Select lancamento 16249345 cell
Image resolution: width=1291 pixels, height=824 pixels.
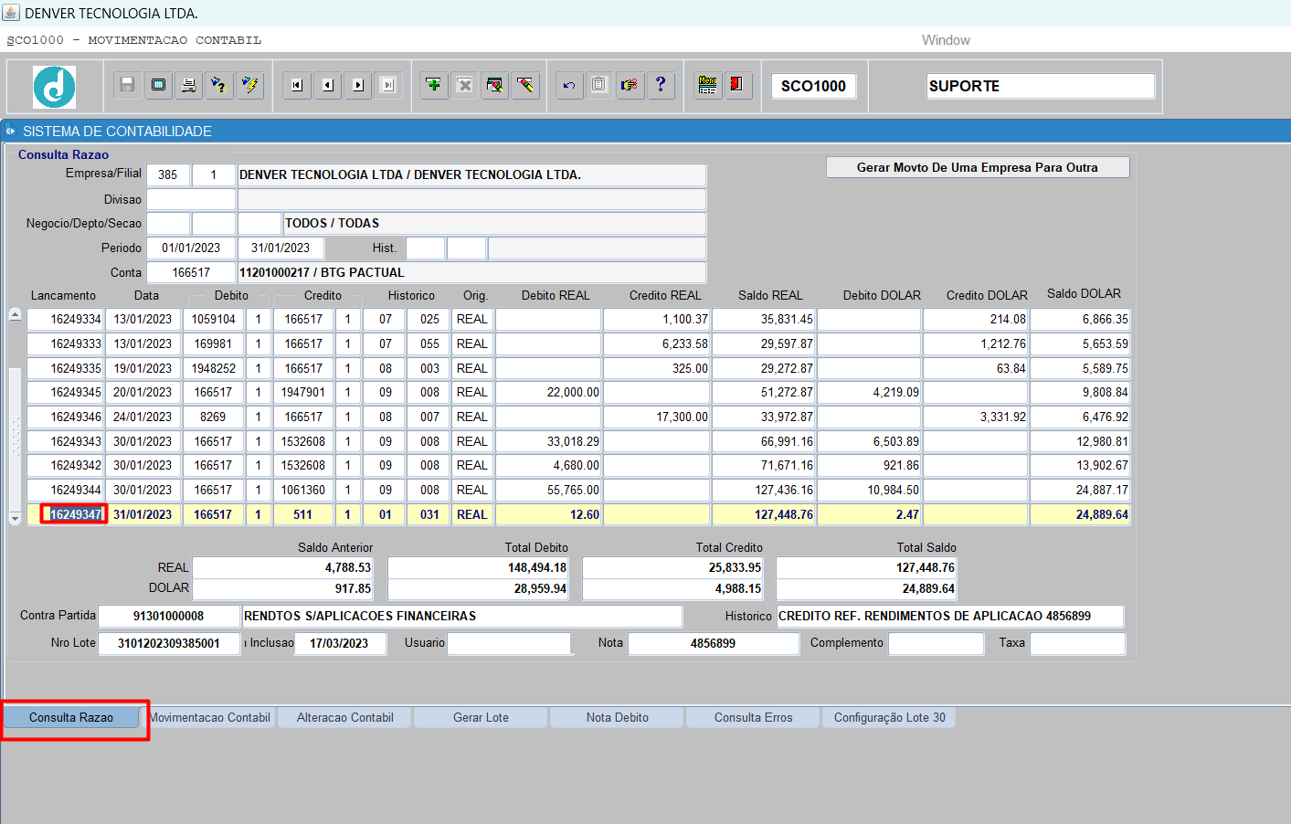[x=66, y=392]
